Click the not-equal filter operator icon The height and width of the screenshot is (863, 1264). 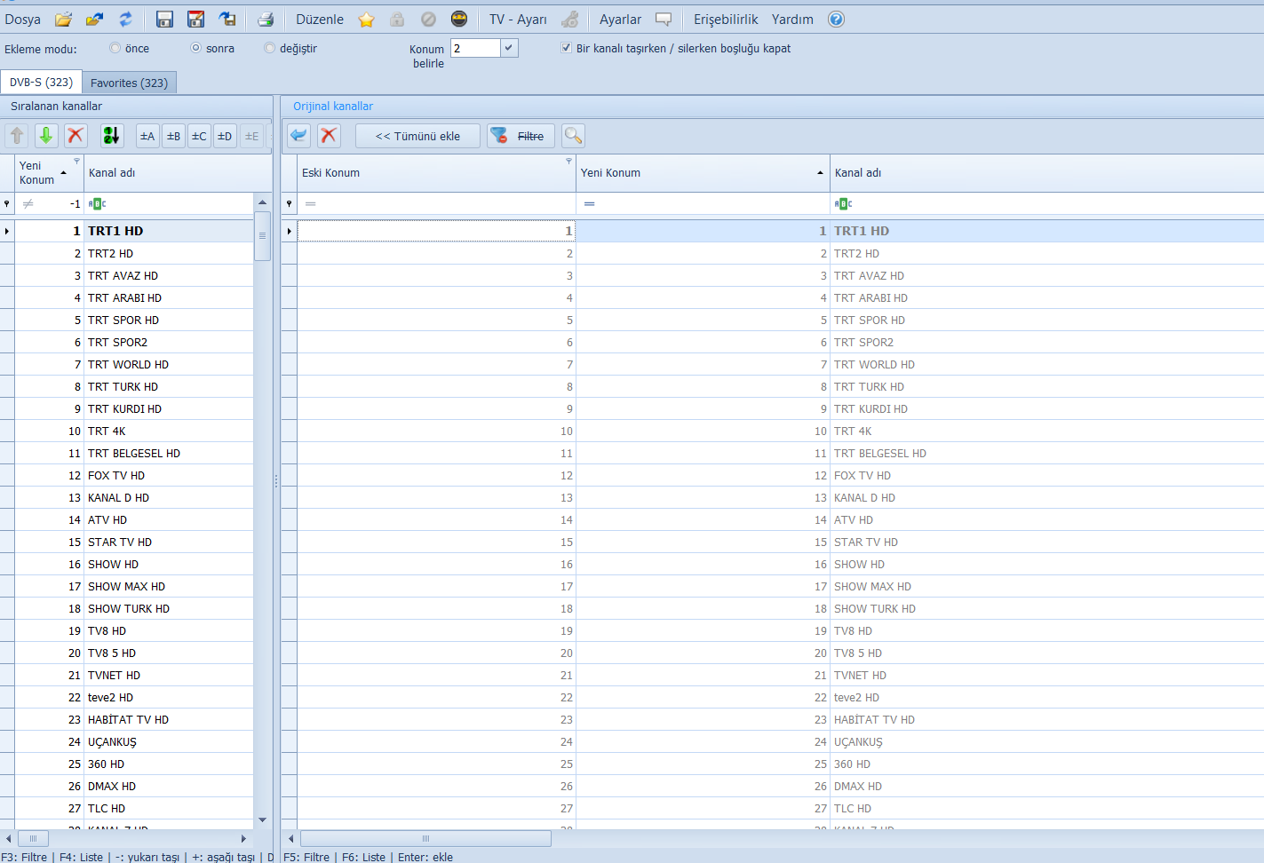point(28,203)
